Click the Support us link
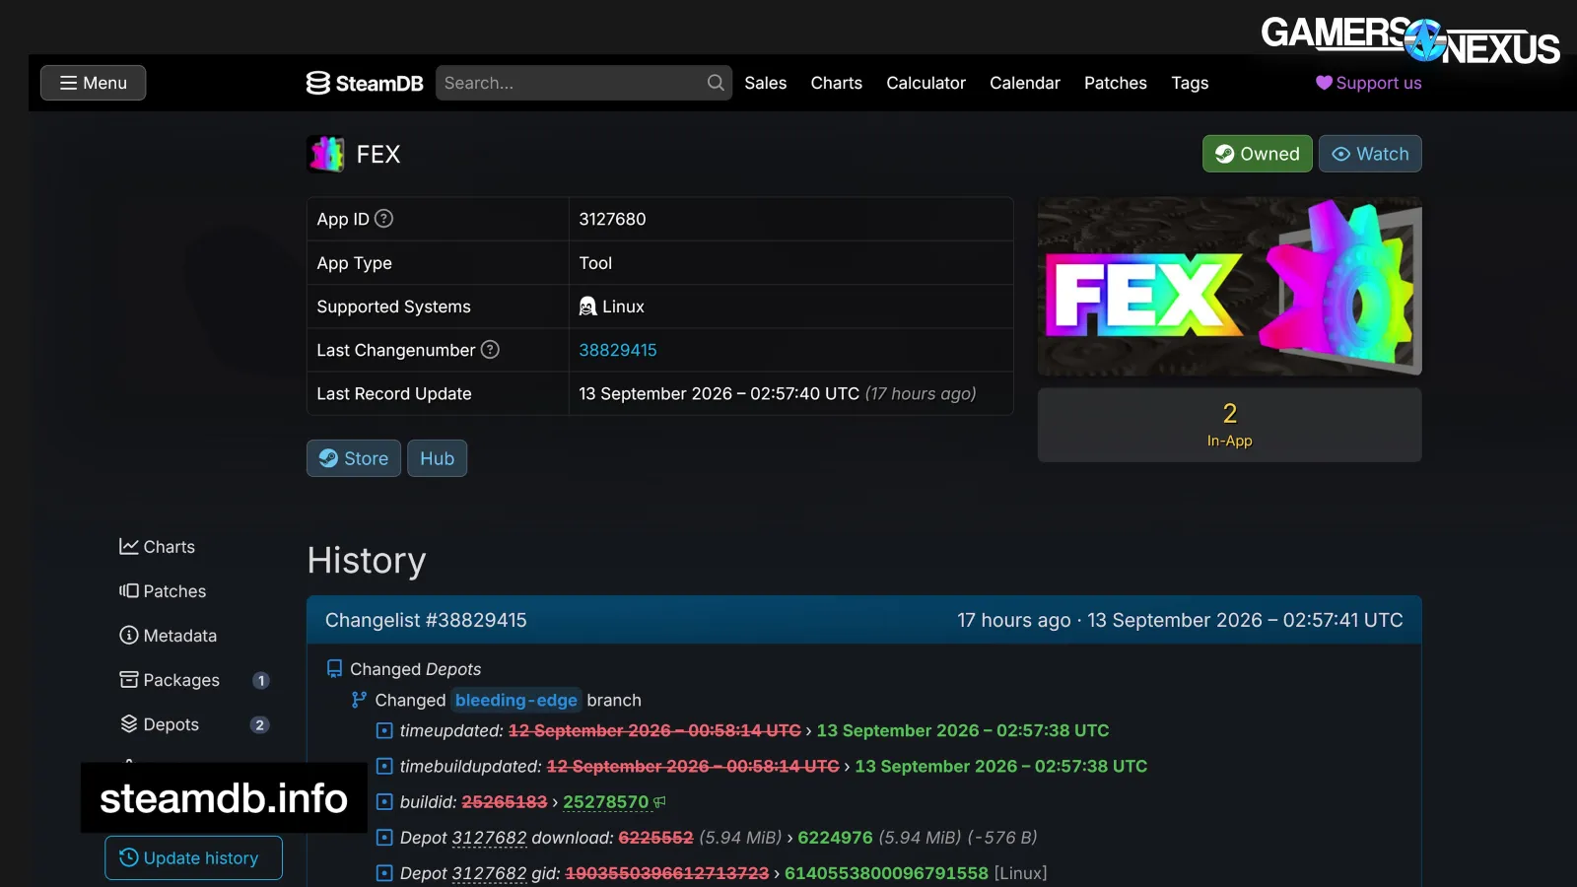This screenshot has height=887, width=1577. pyautogui.click(x=1368, y=83)
